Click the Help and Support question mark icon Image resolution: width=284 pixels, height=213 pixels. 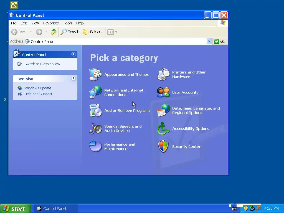tap(20, 94)
